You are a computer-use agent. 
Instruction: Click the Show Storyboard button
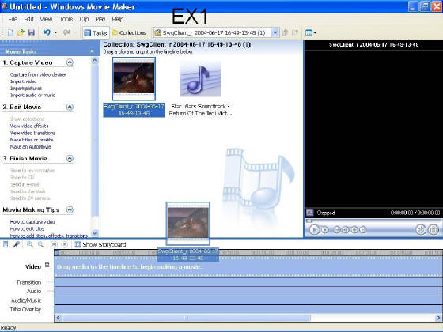[x=100, y=244]
